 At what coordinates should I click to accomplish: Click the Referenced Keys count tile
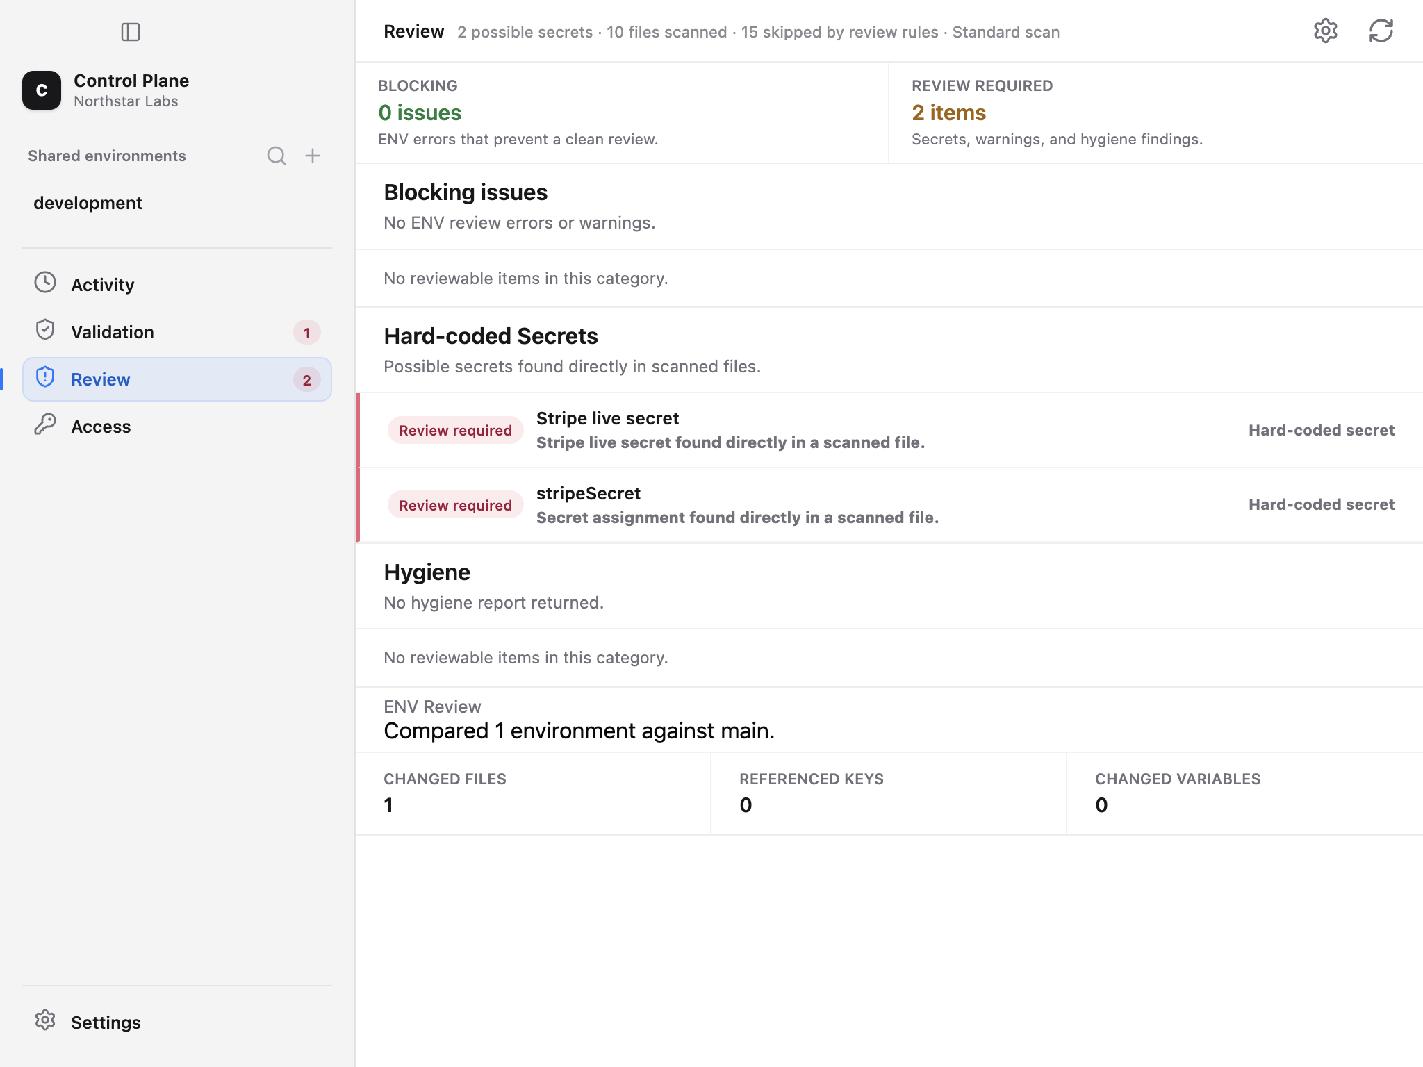click(x=889, y=793)
